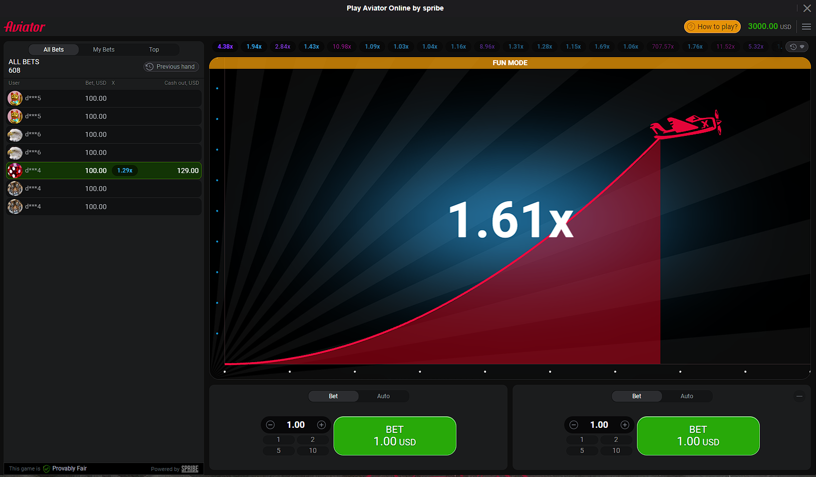Image resolution: width=816 pixels, height=477 pixels.
Task: Open the hamburger menu
Action: point(806,27)
